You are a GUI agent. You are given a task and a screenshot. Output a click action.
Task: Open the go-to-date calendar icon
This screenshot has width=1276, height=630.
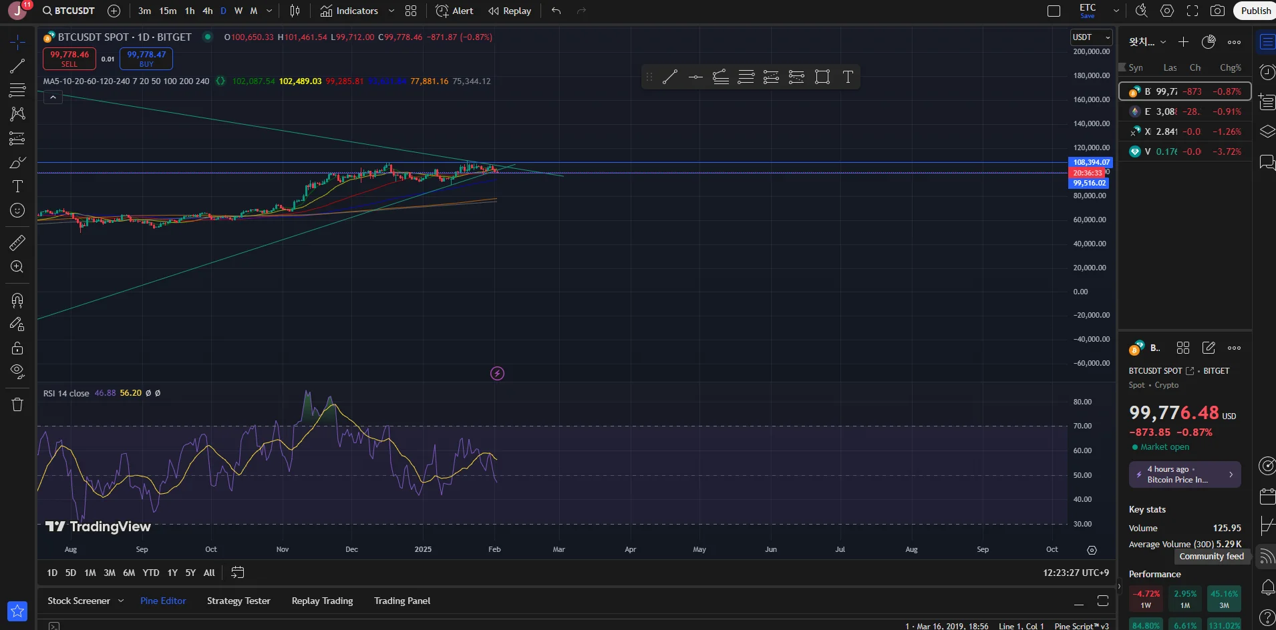237,573
